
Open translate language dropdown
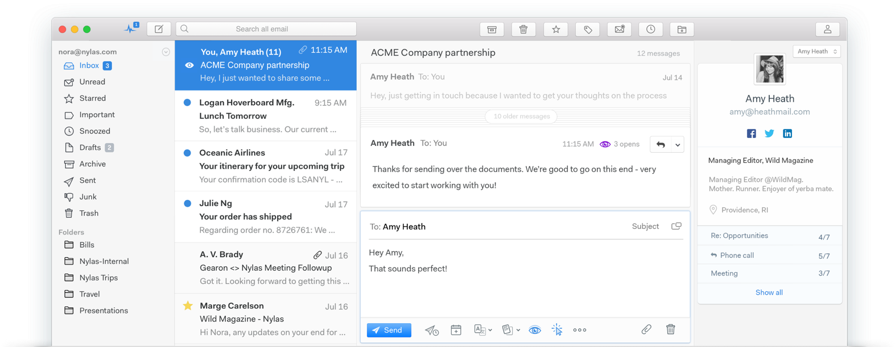pos(483,330)
